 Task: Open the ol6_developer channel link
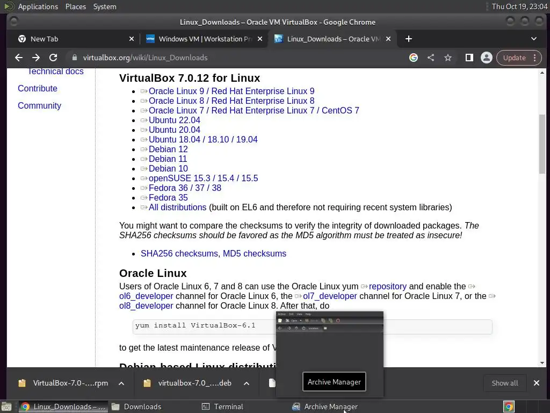146,296
